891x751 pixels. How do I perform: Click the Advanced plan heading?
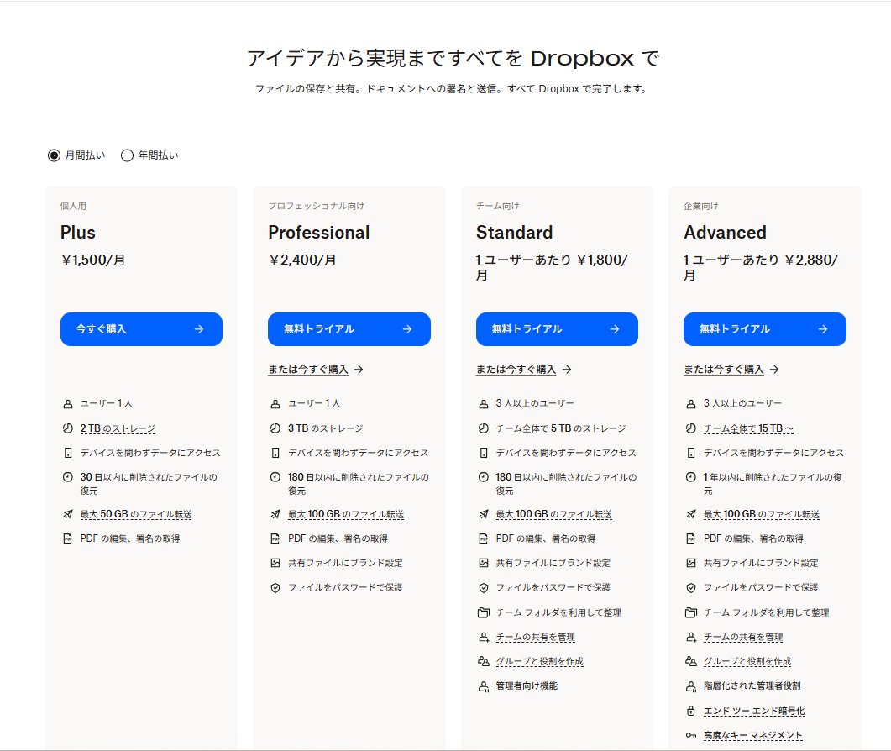tap(725, 233)
